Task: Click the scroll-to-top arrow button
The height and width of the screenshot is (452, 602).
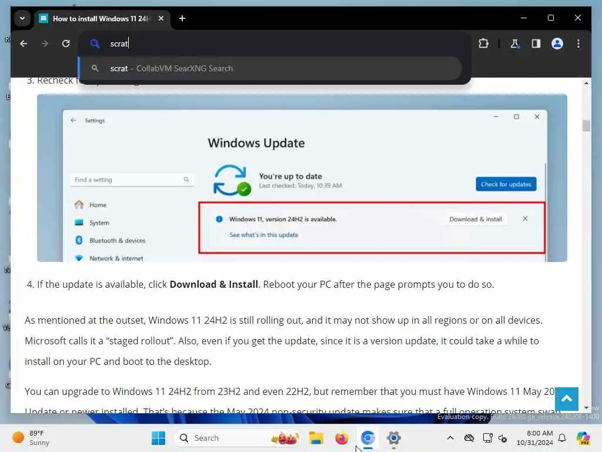Action: click(x=567, y=399)
